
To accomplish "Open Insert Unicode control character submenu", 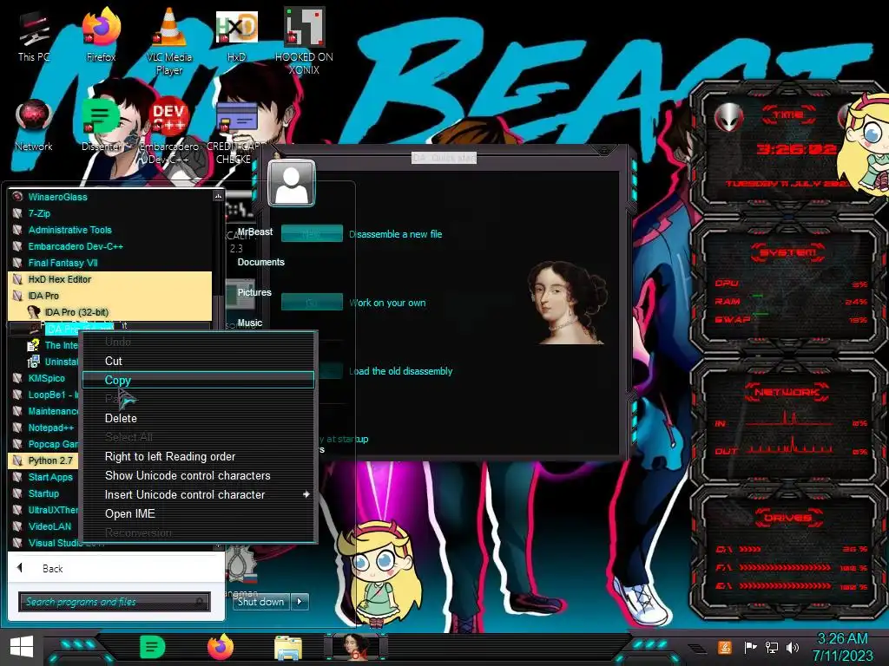I will pos(198,494).
